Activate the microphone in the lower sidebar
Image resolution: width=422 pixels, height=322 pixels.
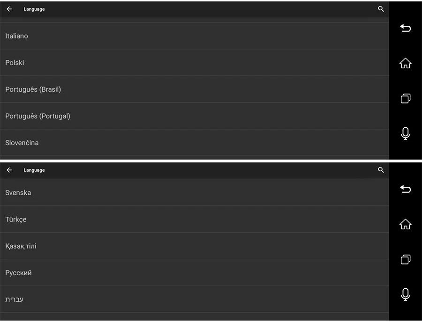(x=405, y=294)
